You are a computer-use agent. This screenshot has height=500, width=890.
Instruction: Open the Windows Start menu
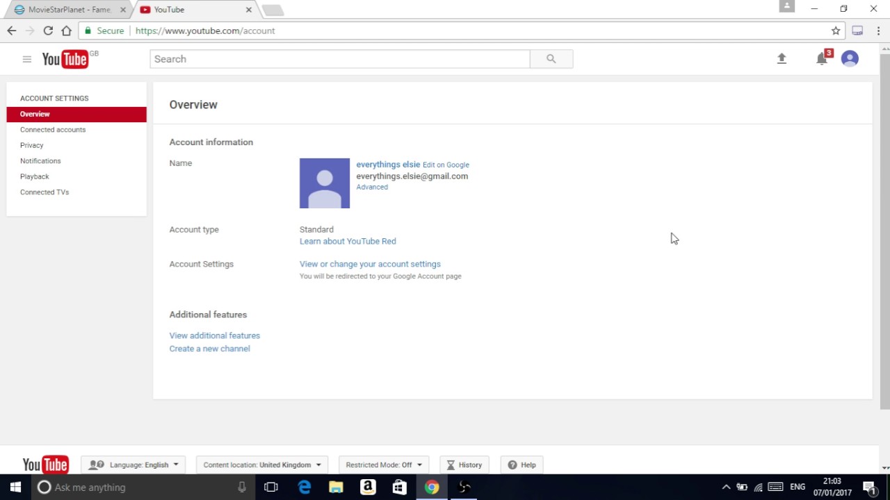pyautogui.click(x=15, y=487)
